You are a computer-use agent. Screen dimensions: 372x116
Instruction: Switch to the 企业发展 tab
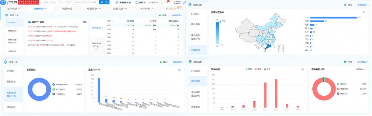point(121,9)
